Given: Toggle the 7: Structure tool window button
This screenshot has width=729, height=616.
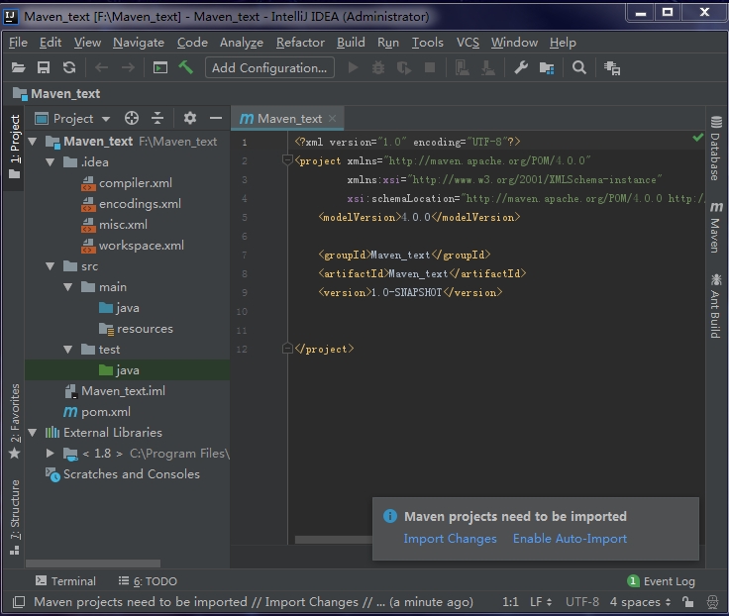Looking at the screenshot, I should 15,517.
